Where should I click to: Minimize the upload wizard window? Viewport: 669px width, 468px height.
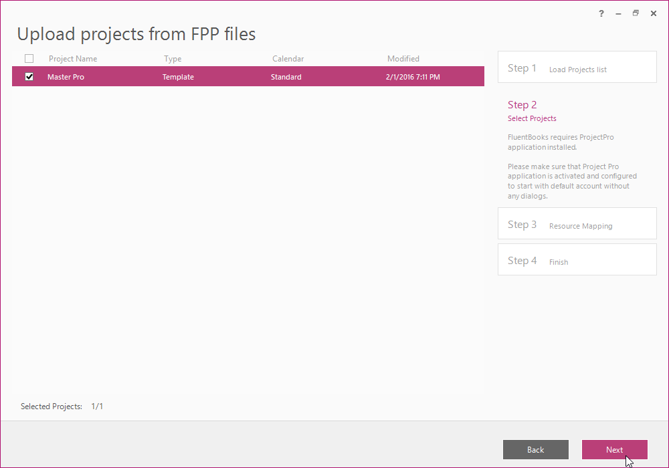(618, 13)
